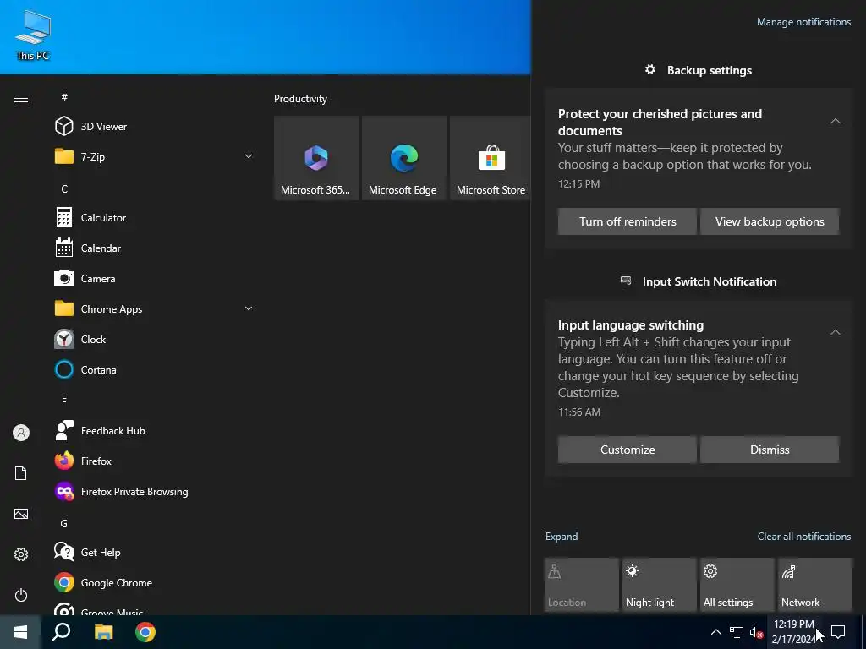Open the clock and date in the taskbar
This screenshot has width=866, height=649.
coord(793,632)
